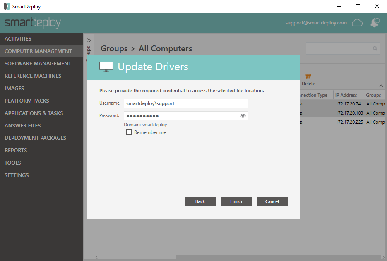Screen dimensions: 387x261
Task: Open the support@smartdeploy.com link
Action: [x=316, y=23]
